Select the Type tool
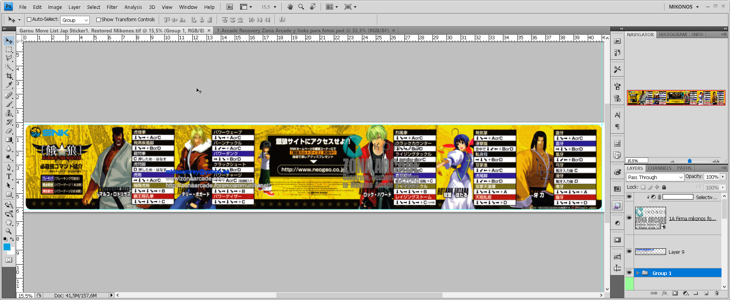Screen dimensions: 730x300 pyautogui.click(x=9, y=176)
